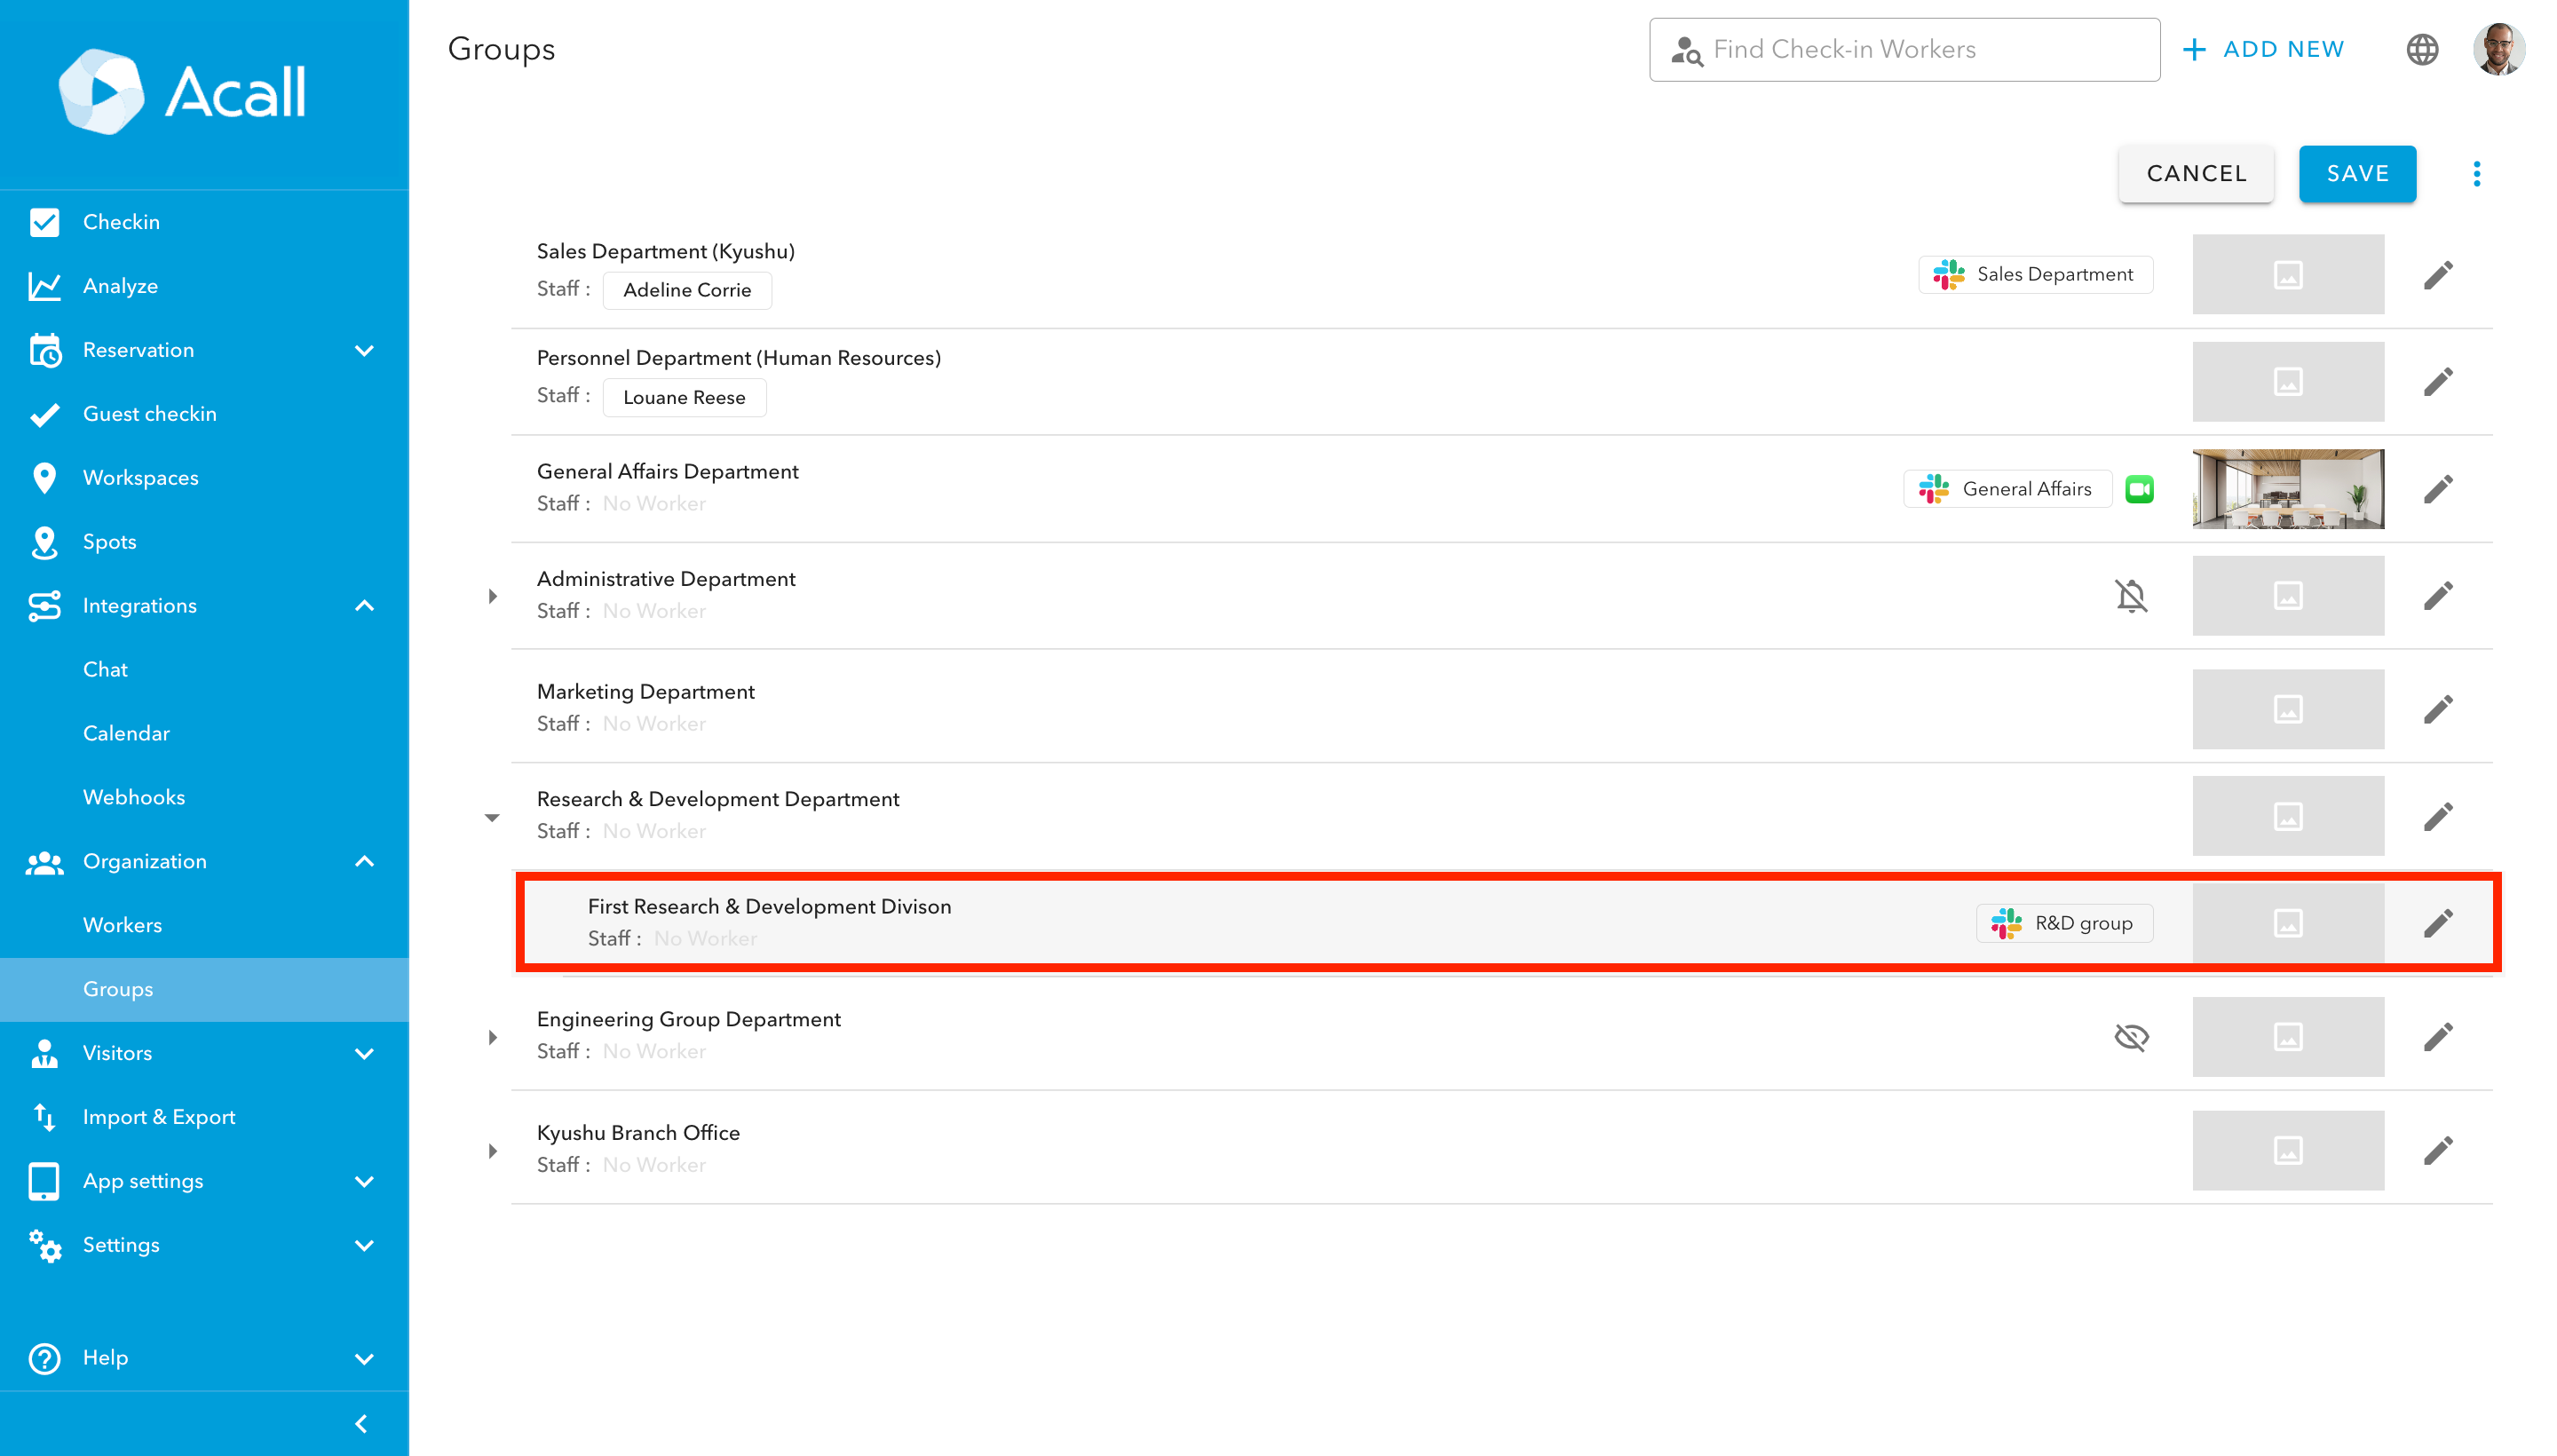Expand Engineering Group Department triangle
2557x1456 pixels.
pos(492,1037)
